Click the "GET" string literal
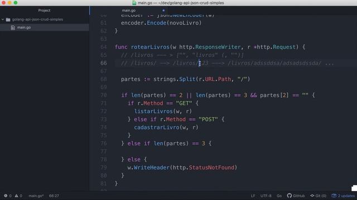357x200 pixels. click(x=184, y=103)
